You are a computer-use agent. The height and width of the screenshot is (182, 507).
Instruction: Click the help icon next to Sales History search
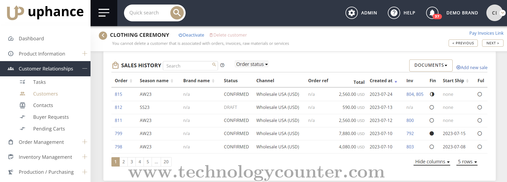click(222, 65)
